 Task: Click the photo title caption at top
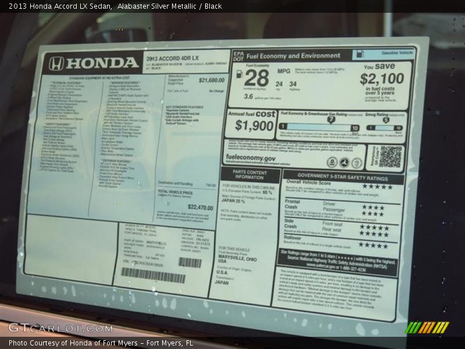pyautogui.click(x=115, y=6)
